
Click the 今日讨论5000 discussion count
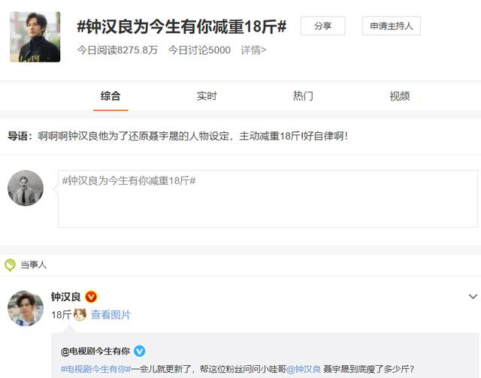pos(199,50)
